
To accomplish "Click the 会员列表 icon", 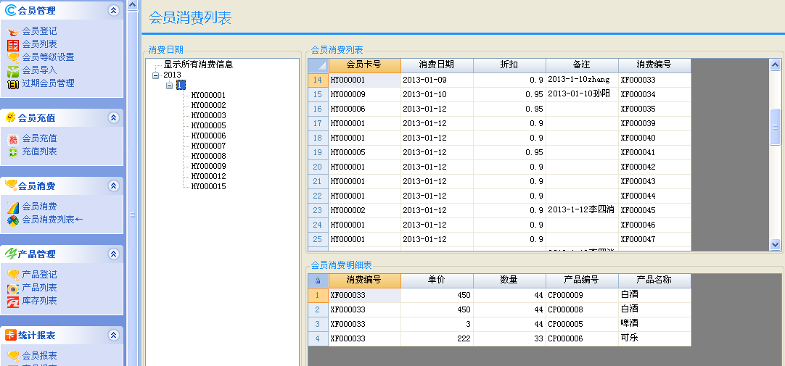I will click(x=12, y=44).
